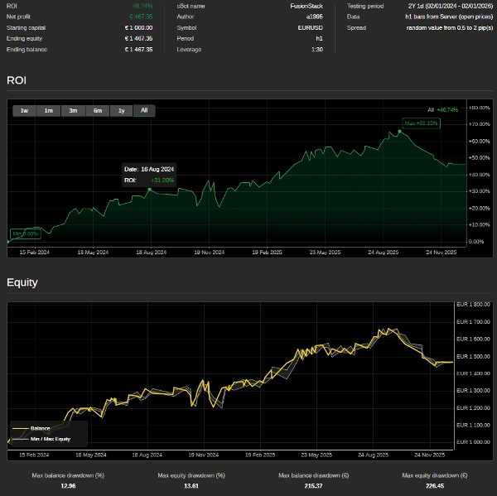Click the Max +66.12% marker label
The height and width of the screenshot is (496, 497).
coord(420,123)
